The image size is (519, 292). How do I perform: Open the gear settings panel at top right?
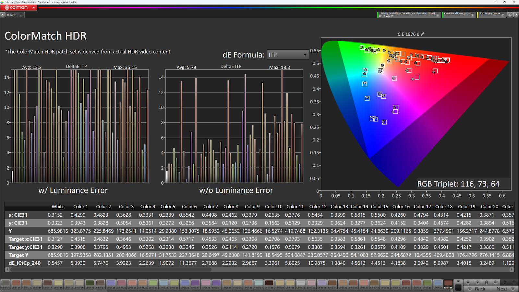click(x=510, y=15)
